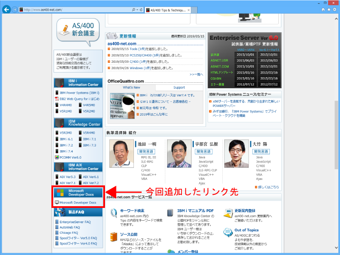Screen dimensions: 340x255
Task: Open the Tools gear icon
Action: [335, 9]
